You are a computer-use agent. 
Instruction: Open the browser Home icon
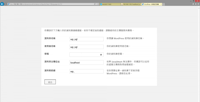[193, 4]
